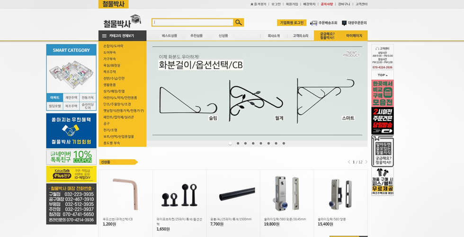The width and height of the screenshot is (464, 237).
Task: Click the search input field
Action: 192,22
